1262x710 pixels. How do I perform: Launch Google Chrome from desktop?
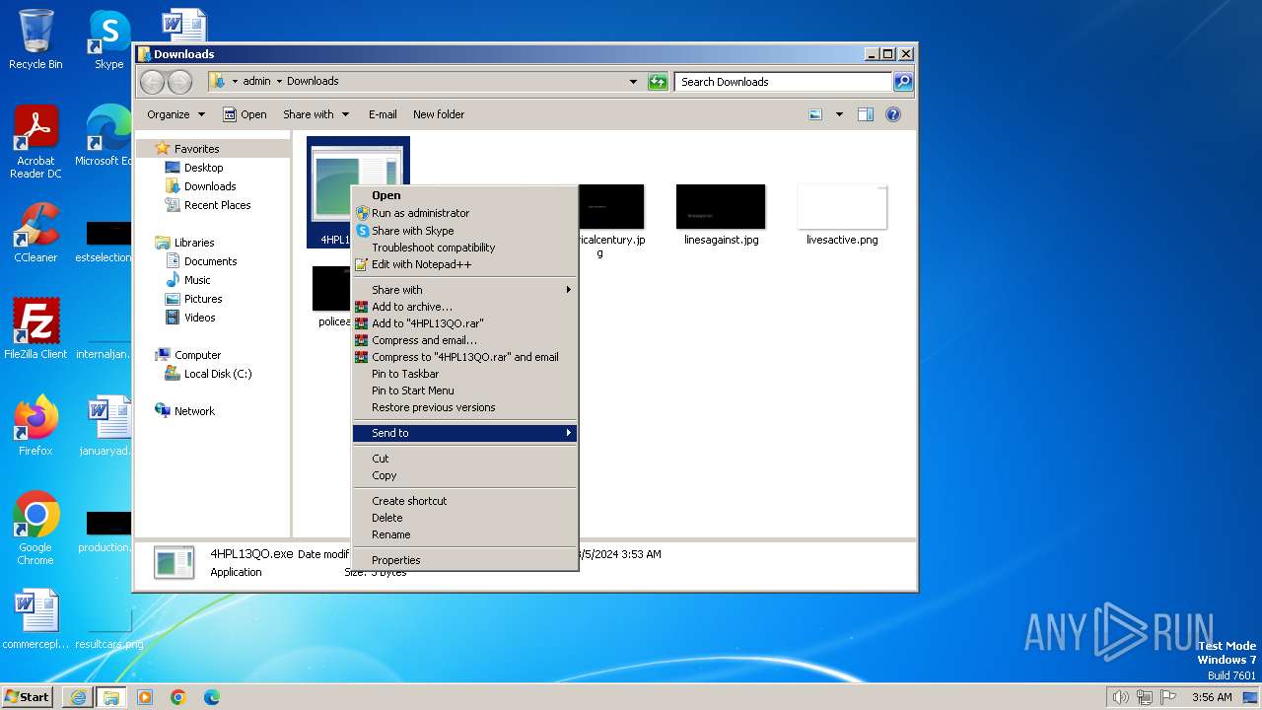pos(35,529)
